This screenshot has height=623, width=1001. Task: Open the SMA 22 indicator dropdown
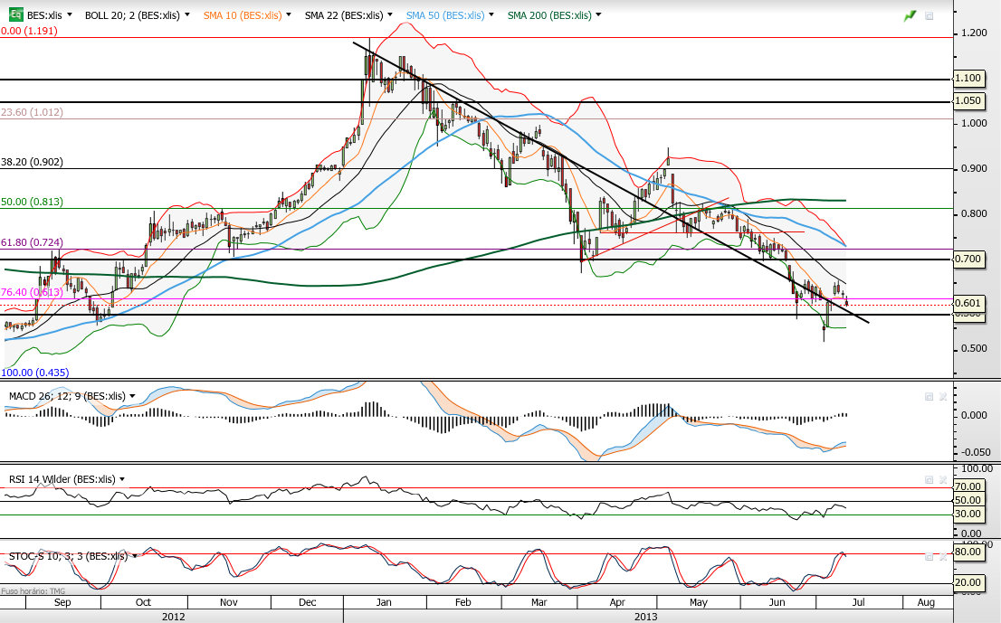pos(390,14)
